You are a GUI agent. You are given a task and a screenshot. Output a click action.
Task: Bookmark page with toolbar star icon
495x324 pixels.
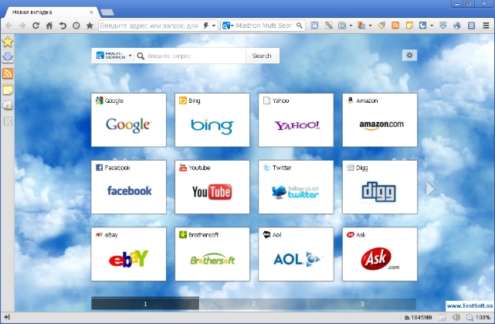90,26
